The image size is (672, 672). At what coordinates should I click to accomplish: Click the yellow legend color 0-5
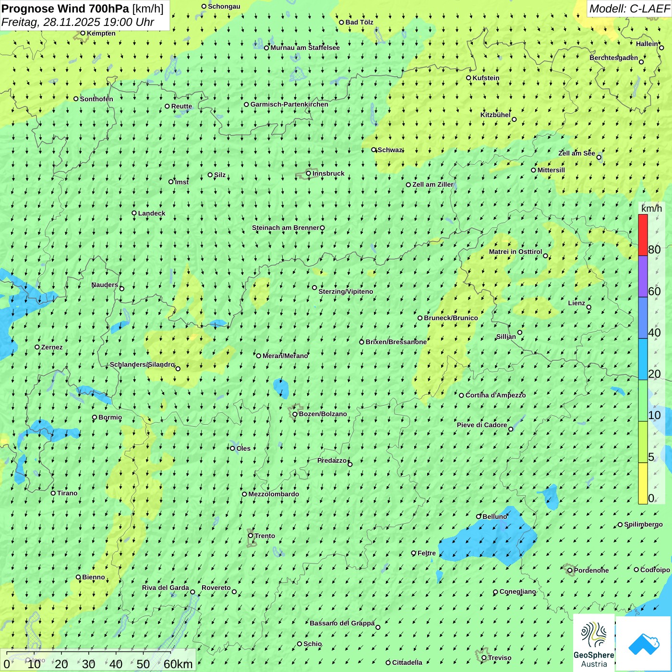point(643,483)
